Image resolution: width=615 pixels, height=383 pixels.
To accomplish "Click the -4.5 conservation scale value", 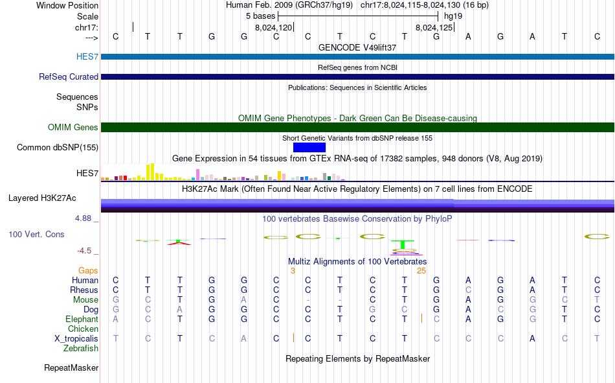I will pyautogui.click(x=84, y=251).
